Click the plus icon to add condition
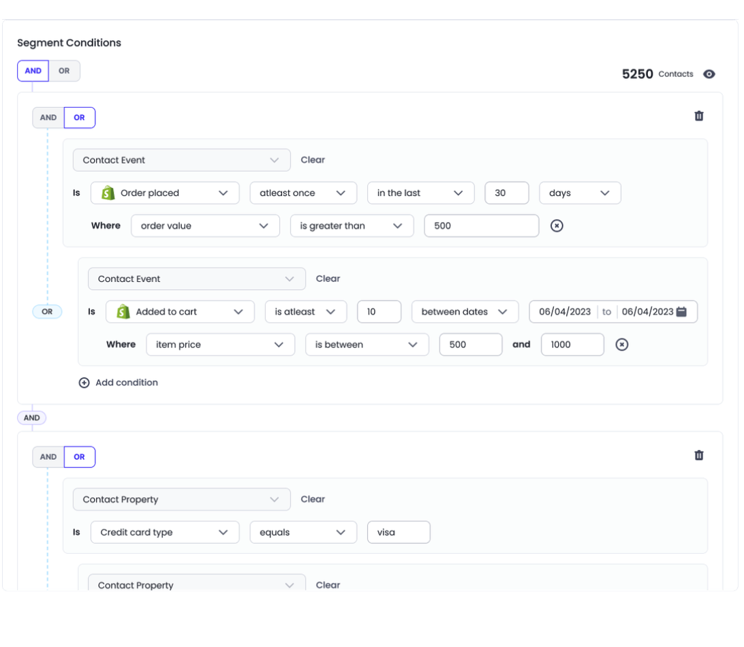The width and height of the screenshot is (744, 647). click(x=84, y=383)
